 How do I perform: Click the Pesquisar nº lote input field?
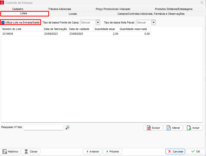[x=43, y=128]
